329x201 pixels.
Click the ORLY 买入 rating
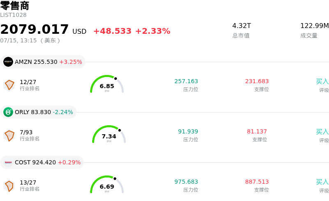click(x=322, y=132)
